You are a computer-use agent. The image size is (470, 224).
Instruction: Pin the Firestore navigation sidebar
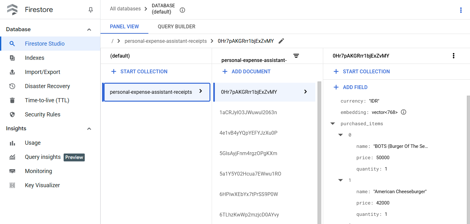(x=91, y=10)
